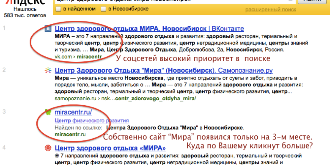Viewport: 330px width, 165px height.
Task: Enable the "в Новосибирске" checkbox
Action: [103, 9]
